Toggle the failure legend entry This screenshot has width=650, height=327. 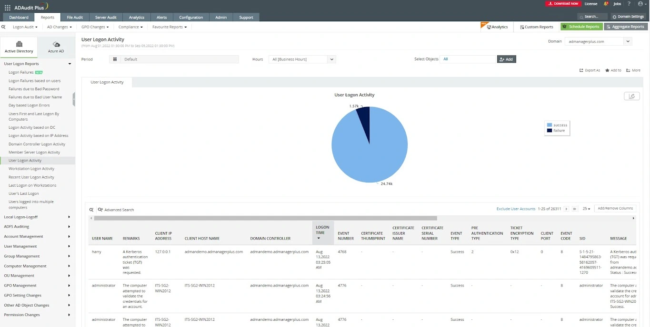(x=557, y=131)
